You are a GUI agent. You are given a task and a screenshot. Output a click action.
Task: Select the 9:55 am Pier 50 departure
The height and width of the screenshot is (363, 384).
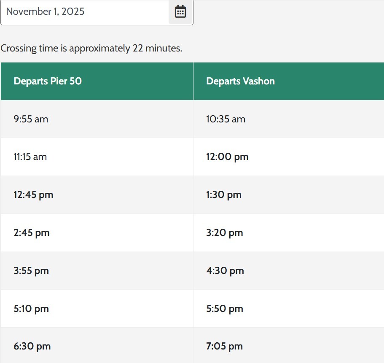click(31, 119)
